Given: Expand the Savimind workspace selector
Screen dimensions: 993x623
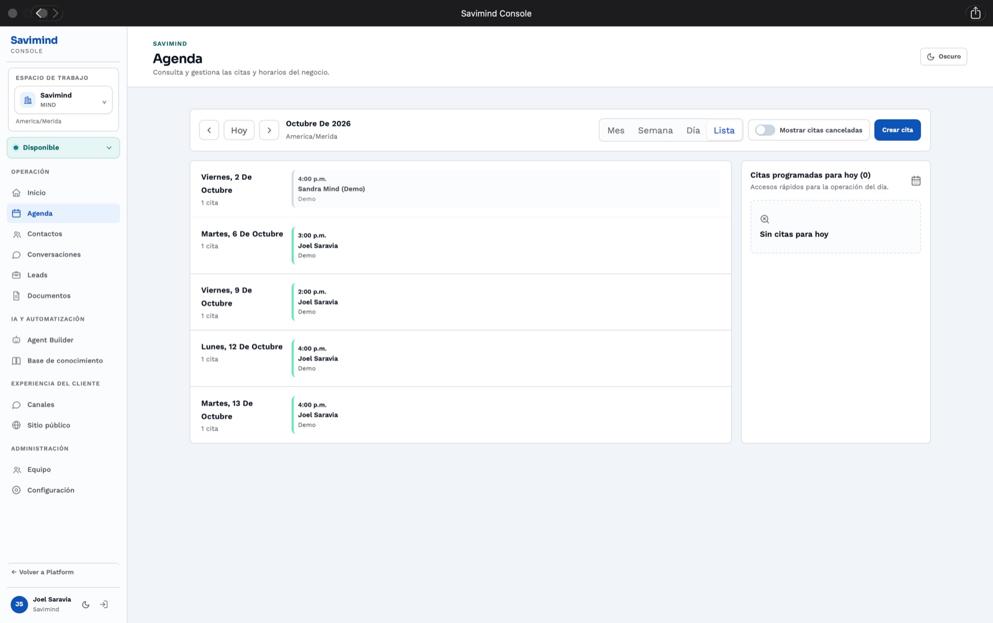Looking at the screenshot, I should click(63, 100).
